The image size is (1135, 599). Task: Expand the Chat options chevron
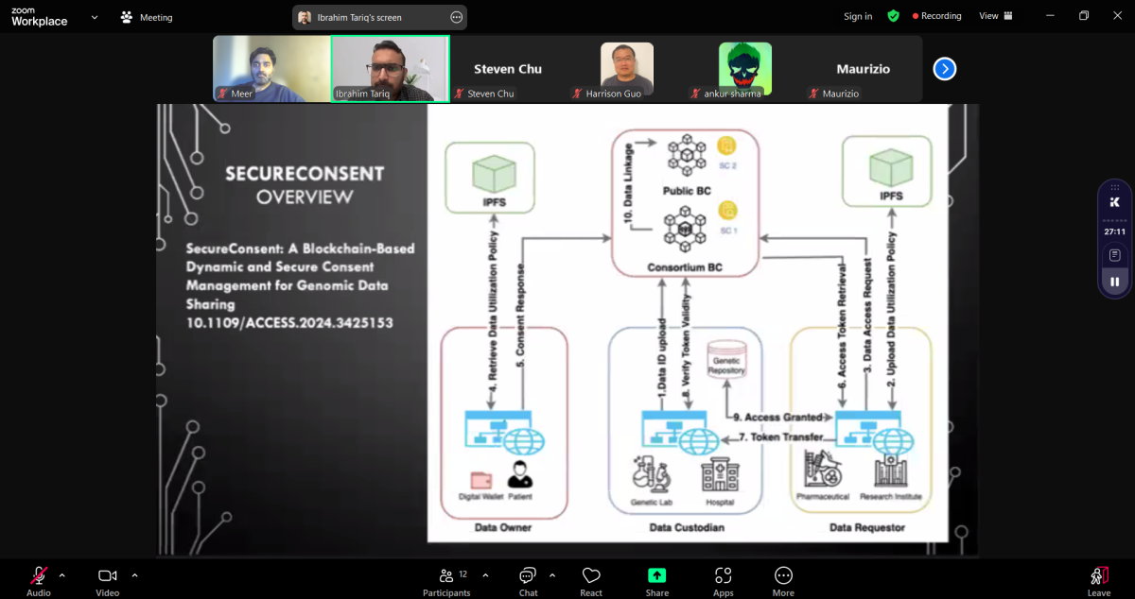552,574
